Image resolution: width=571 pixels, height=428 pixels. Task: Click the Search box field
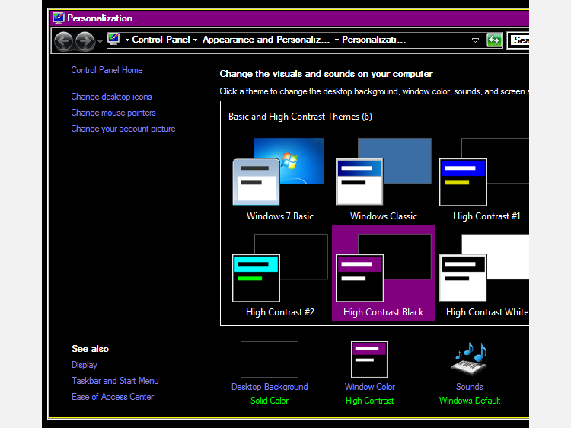pos(519,40)
